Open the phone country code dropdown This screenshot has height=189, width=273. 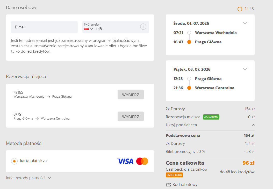(92, 29)
